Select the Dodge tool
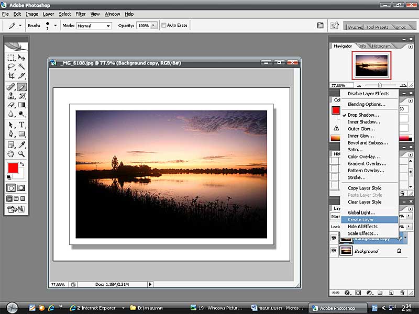This screenshot has width=419, height=314. click(x=21, y=114)
